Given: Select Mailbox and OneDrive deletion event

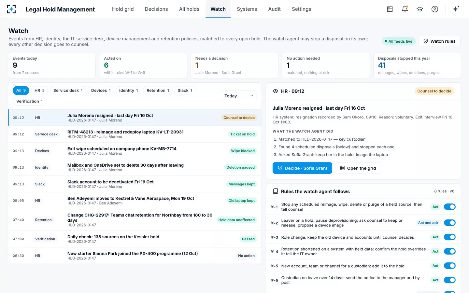Looking at the screenshot, I should [x=135, y=167].
